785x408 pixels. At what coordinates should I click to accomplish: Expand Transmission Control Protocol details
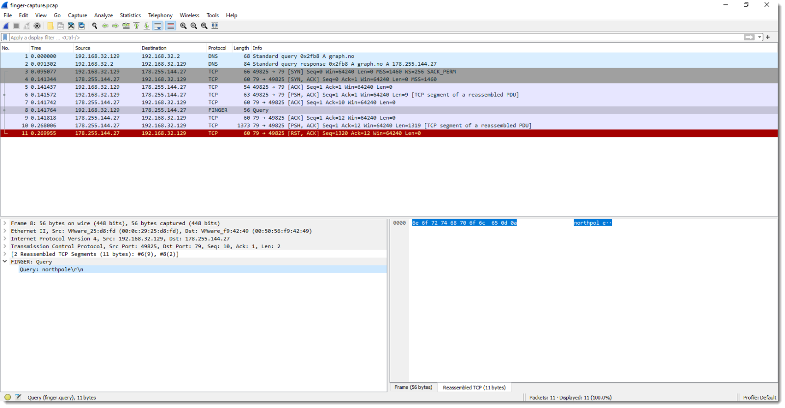[x=5, y=247]
